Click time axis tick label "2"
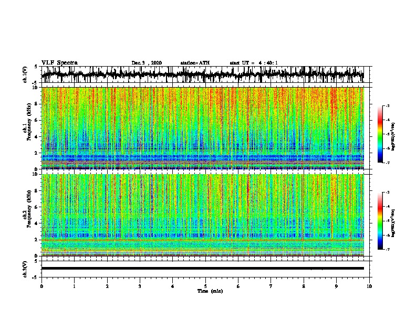The height and width of the screenshot is (321, 416). (x=107, y=286)
